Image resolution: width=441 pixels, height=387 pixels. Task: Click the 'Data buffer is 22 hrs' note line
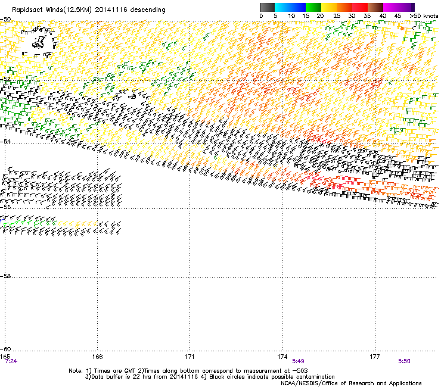[210, 377]
